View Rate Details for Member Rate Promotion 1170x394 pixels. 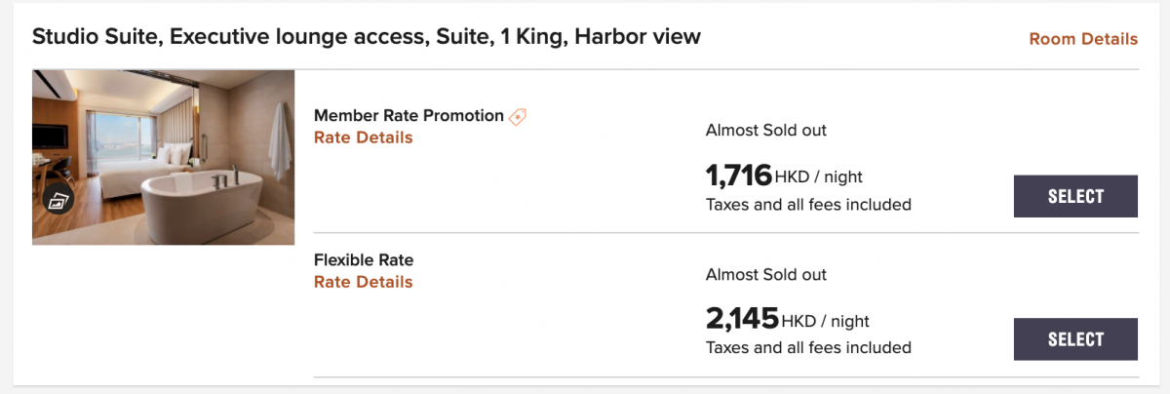tap(363, 138)
